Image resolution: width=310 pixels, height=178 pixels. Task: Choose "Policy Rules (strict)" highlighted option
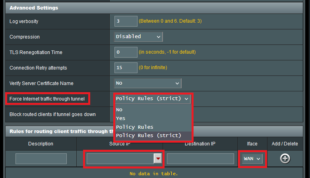(148, 135)
